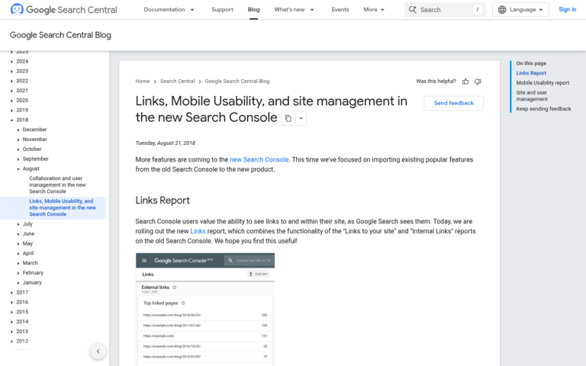This screenshot has width=586, height=366.
Task: Collapse the left navigation with chevron button
Action: [98, 351]
